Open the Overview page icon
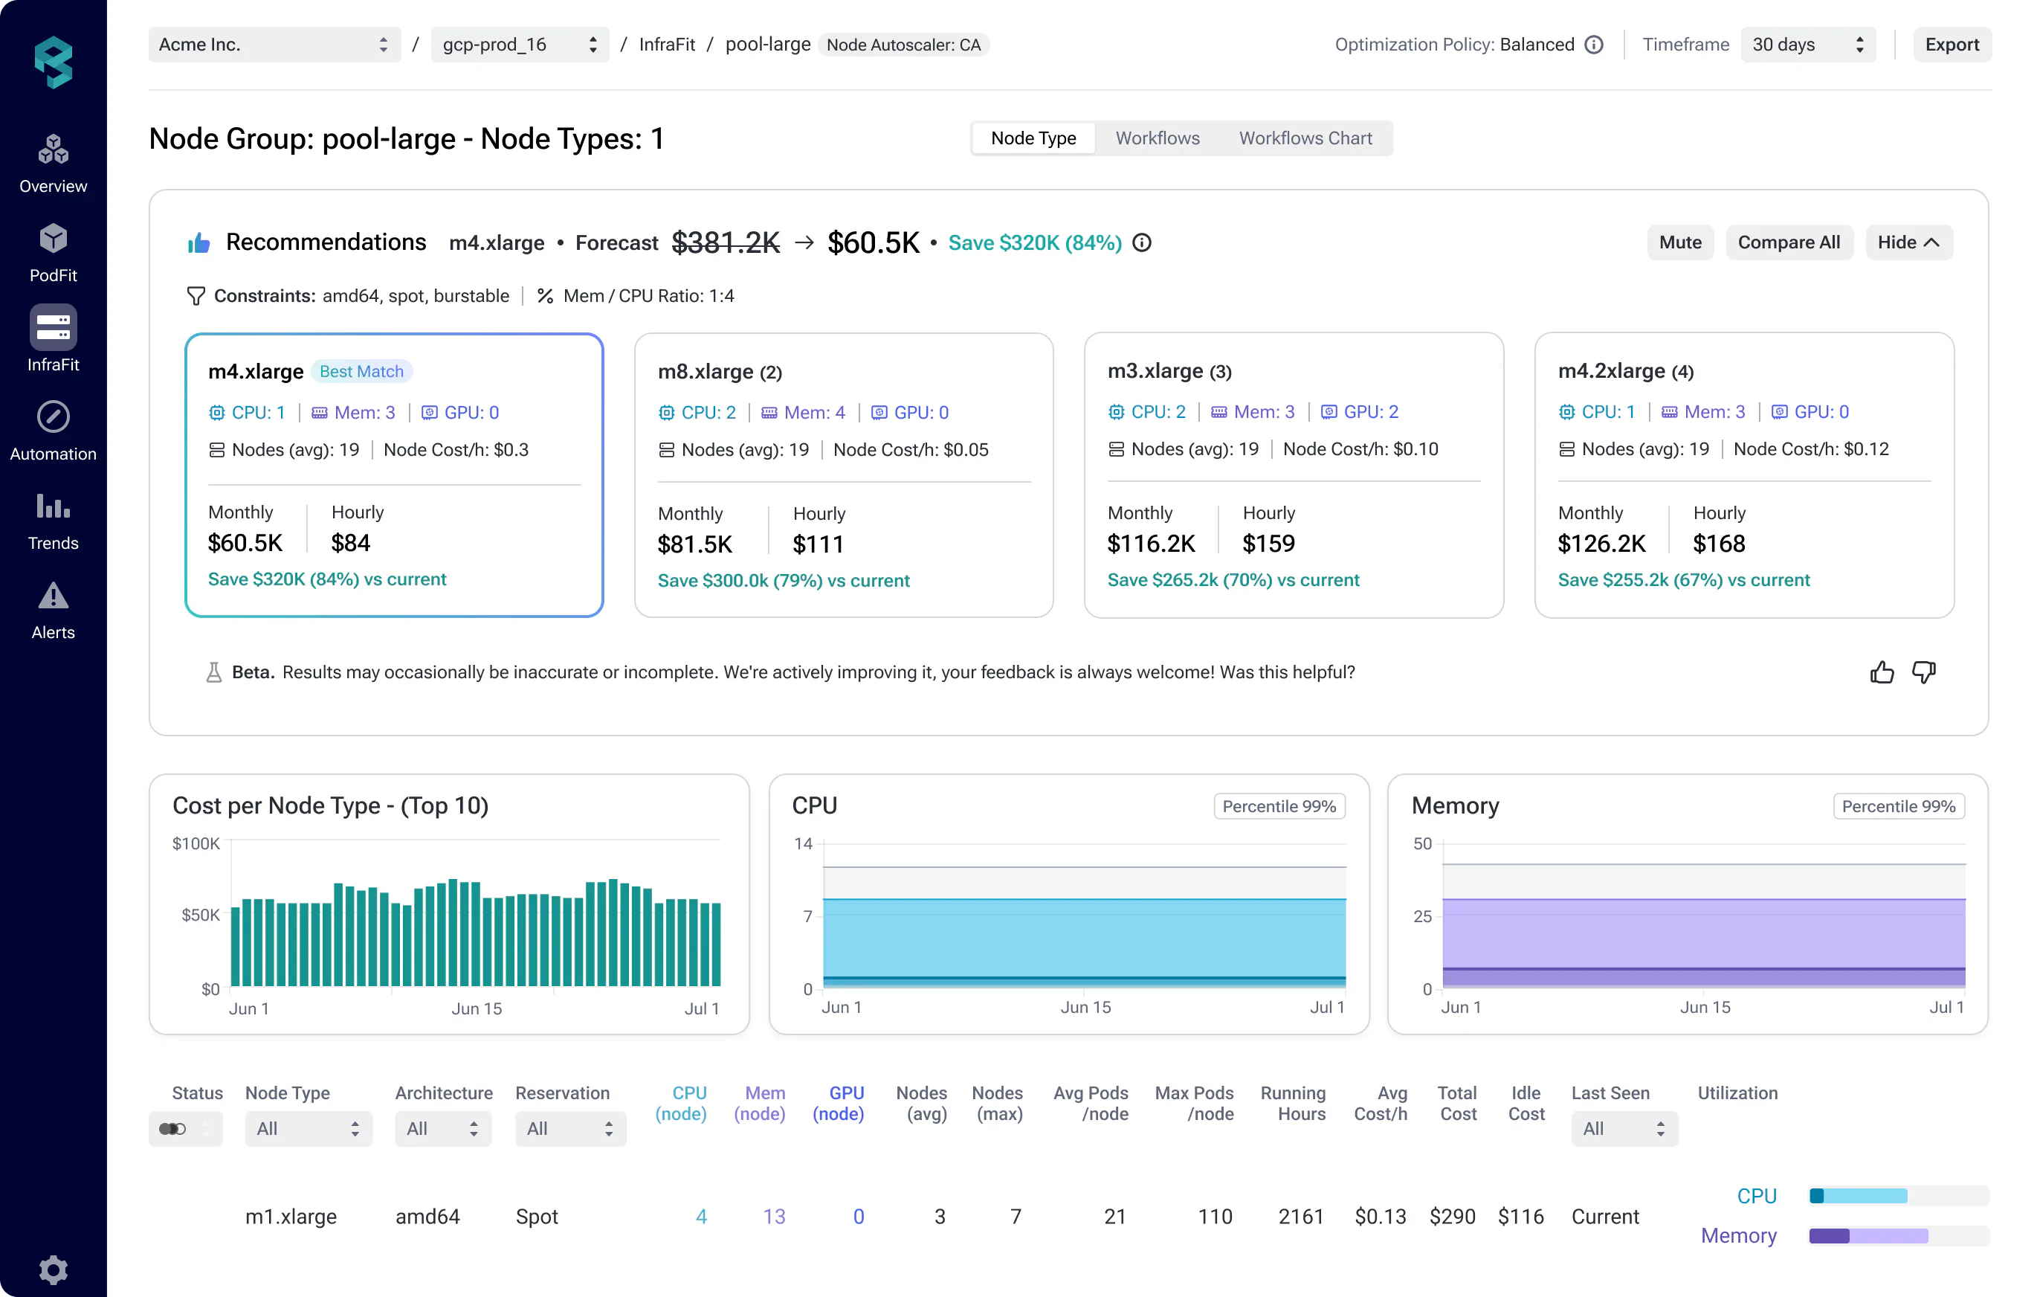2037x1297 pixels. (53, 150)
